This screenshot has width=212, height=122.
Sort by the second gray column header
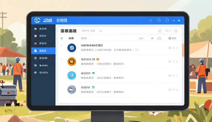84,38
